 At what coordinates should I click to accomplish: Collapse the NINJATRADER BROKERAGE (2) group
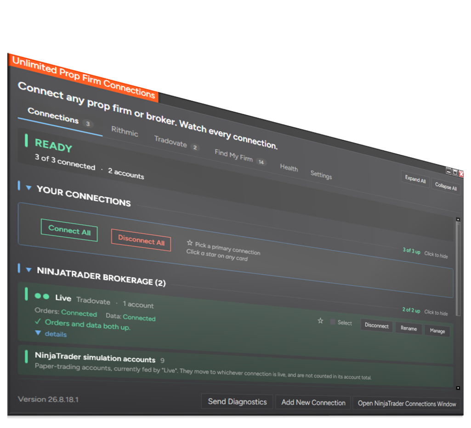(28, 270)
